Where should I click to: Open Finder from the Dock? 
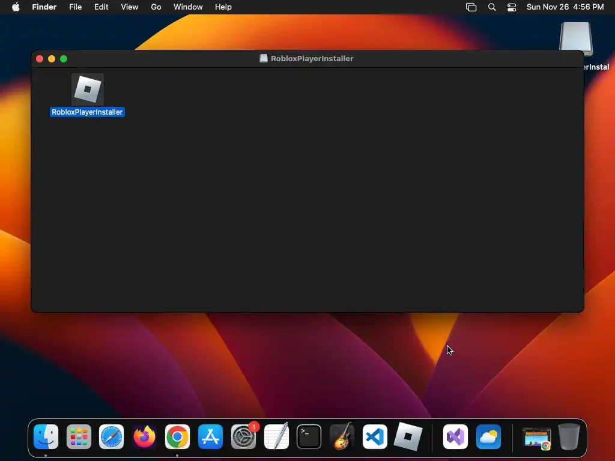pyautogui.click(x=46, y=437)
